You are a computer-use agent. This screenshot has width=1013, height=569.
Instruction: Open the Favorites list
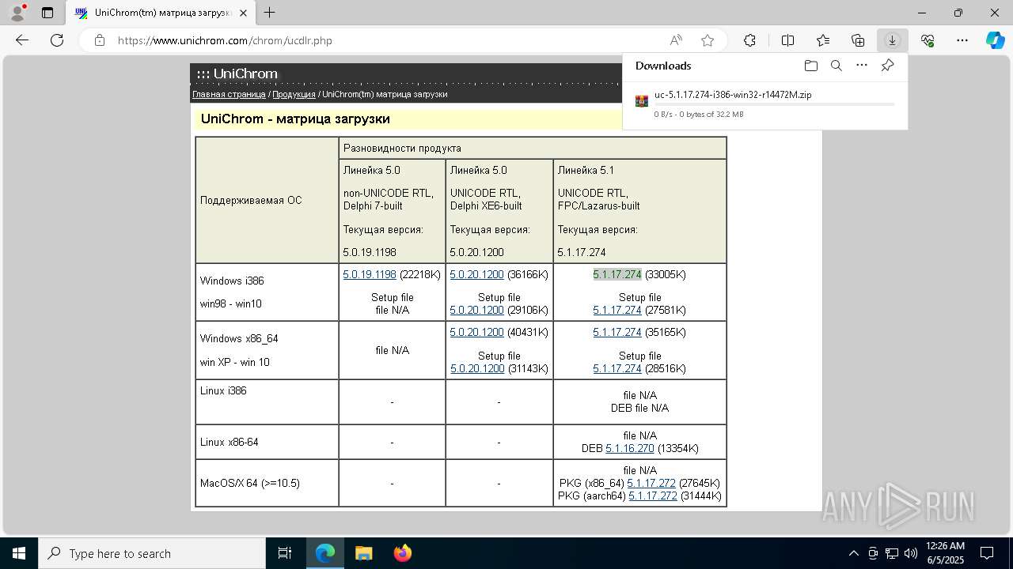pos(823,40)
